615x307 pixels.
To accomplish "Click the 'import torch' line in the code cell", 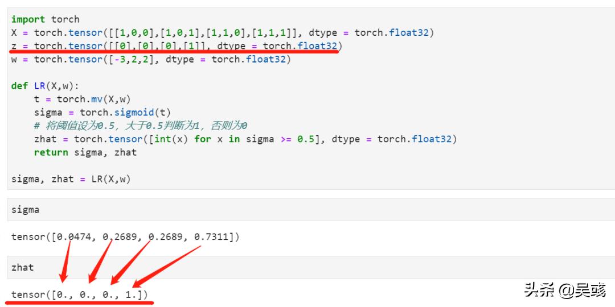I will tap(45, 19).
